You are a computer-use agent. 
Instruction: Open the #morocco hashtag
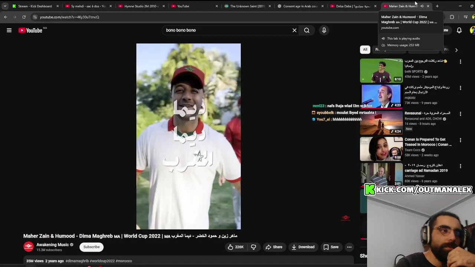coord(124,261)
